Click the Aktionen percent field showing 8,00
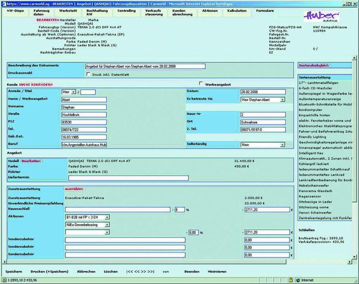Screen dimensions: 359x284 [193, 232]
